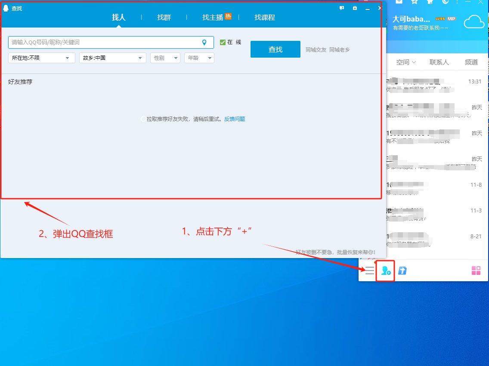Click the add-friend icon on bottom bar
Viewport: 489px width, 366px height.
(x=385, y=271)
